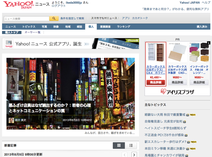Click the Yahoo news app icon in banner
This screenshot has height=157, width=212.
[9, 44]
